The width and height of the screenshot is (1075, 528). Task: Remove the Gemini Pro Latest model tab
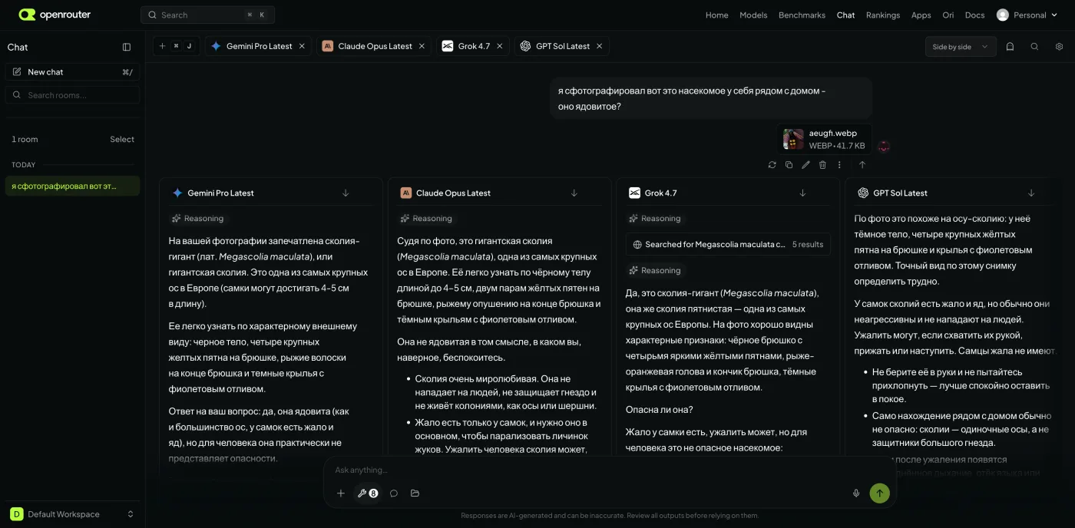(x=302, y=46)
